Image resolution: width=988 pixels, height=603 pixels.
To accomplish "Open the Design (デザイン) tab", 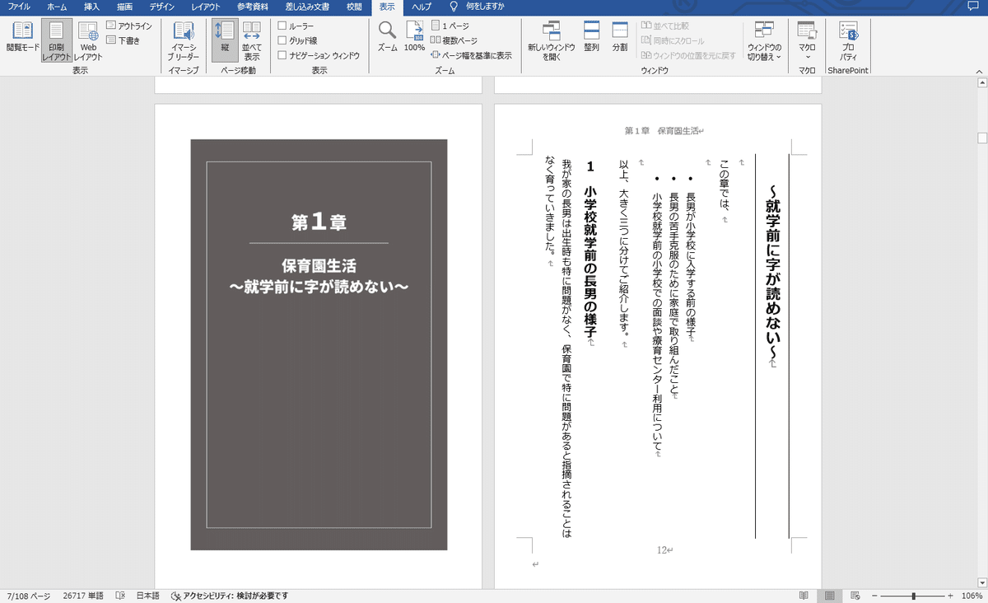I will tap(161, 6).
